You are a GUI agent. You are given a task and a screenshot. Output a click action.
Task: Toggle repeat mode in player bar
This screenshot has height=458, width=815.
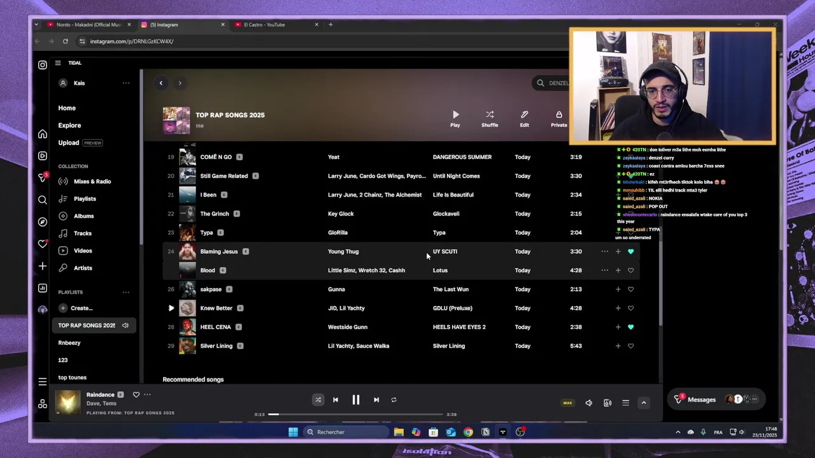(x=393, y=399)
